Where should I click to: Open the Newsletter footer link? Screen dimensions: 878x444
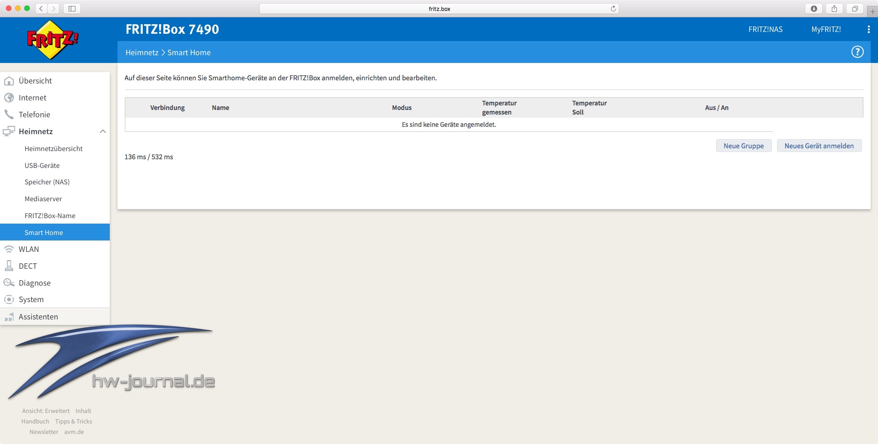click(44, 432)
